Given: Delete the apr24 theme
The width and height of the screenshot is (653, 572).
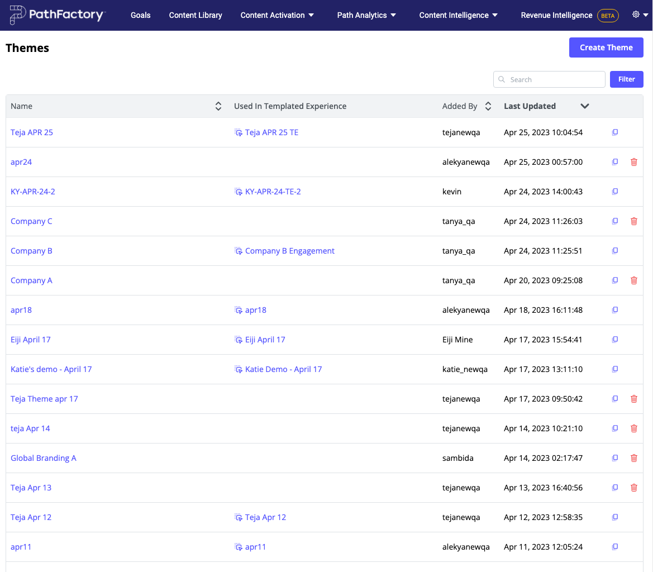Looking at the screenshot, I should [633, 163].
